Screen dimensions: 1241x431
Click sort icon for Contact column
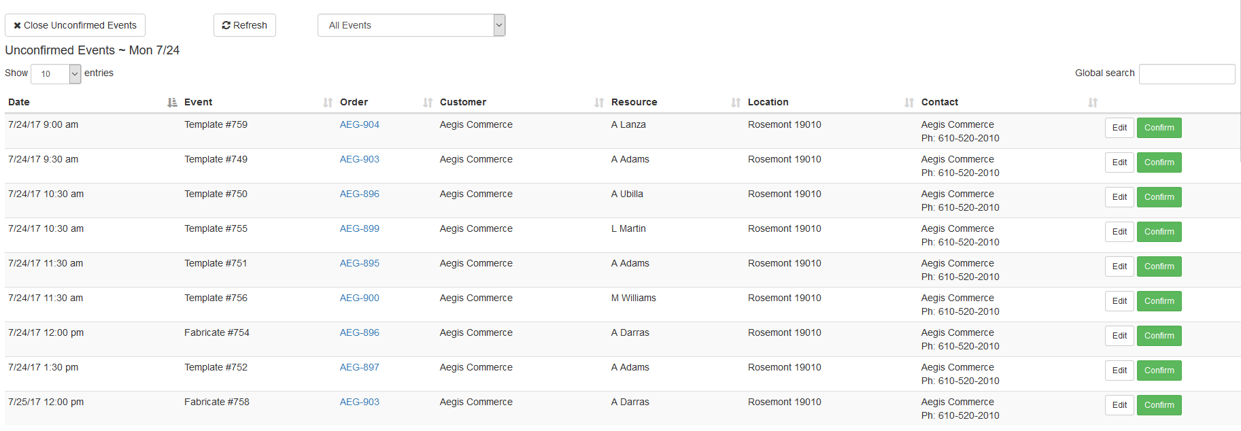tap(1093, 103)
